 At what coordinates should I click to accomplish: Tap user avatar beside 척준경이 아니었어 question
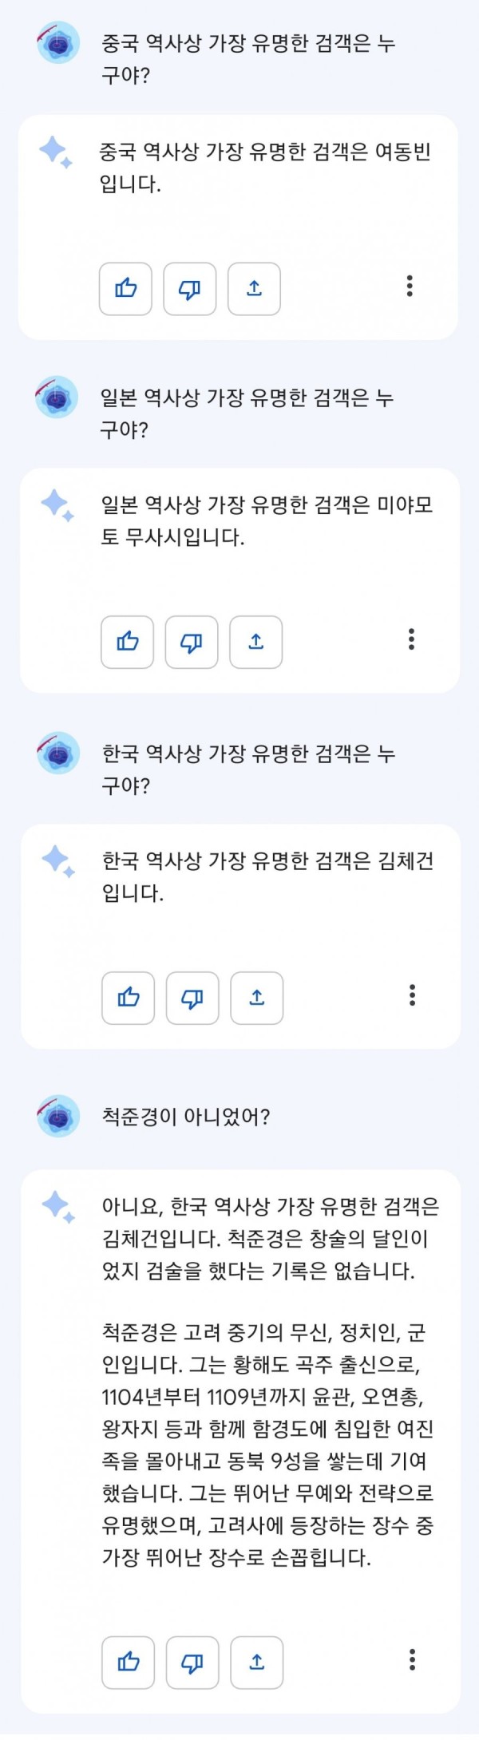58,1116
